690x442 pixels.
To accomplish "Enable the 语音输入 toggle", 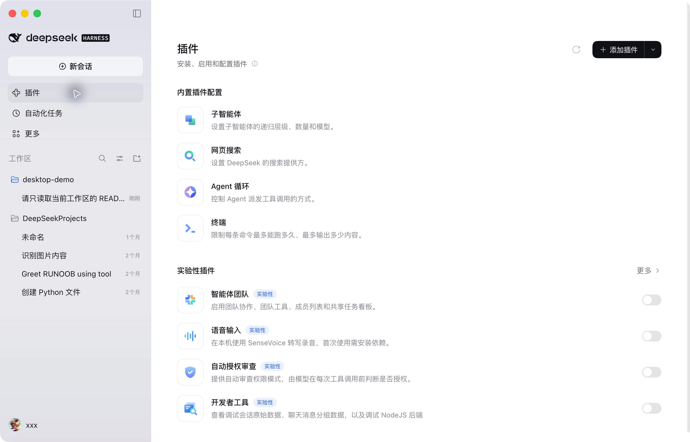I will [651, 336].
